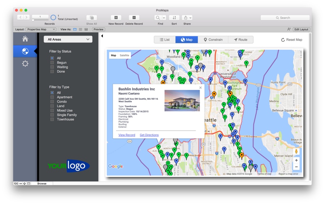Open the Properties Map layout dropdown
The height and width of the screenshot is (204, 325).
point(41,29)
